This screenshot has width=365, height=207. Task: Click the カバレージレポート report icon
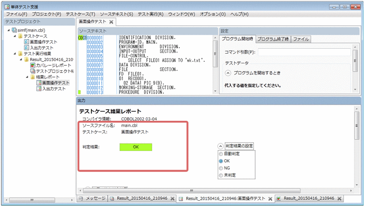point(33,65)
